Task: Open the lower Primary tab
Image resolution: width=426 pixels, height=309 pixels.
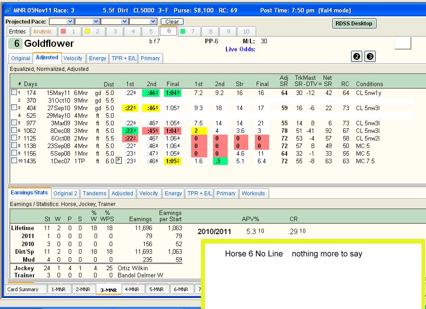Action: [226, 193]
